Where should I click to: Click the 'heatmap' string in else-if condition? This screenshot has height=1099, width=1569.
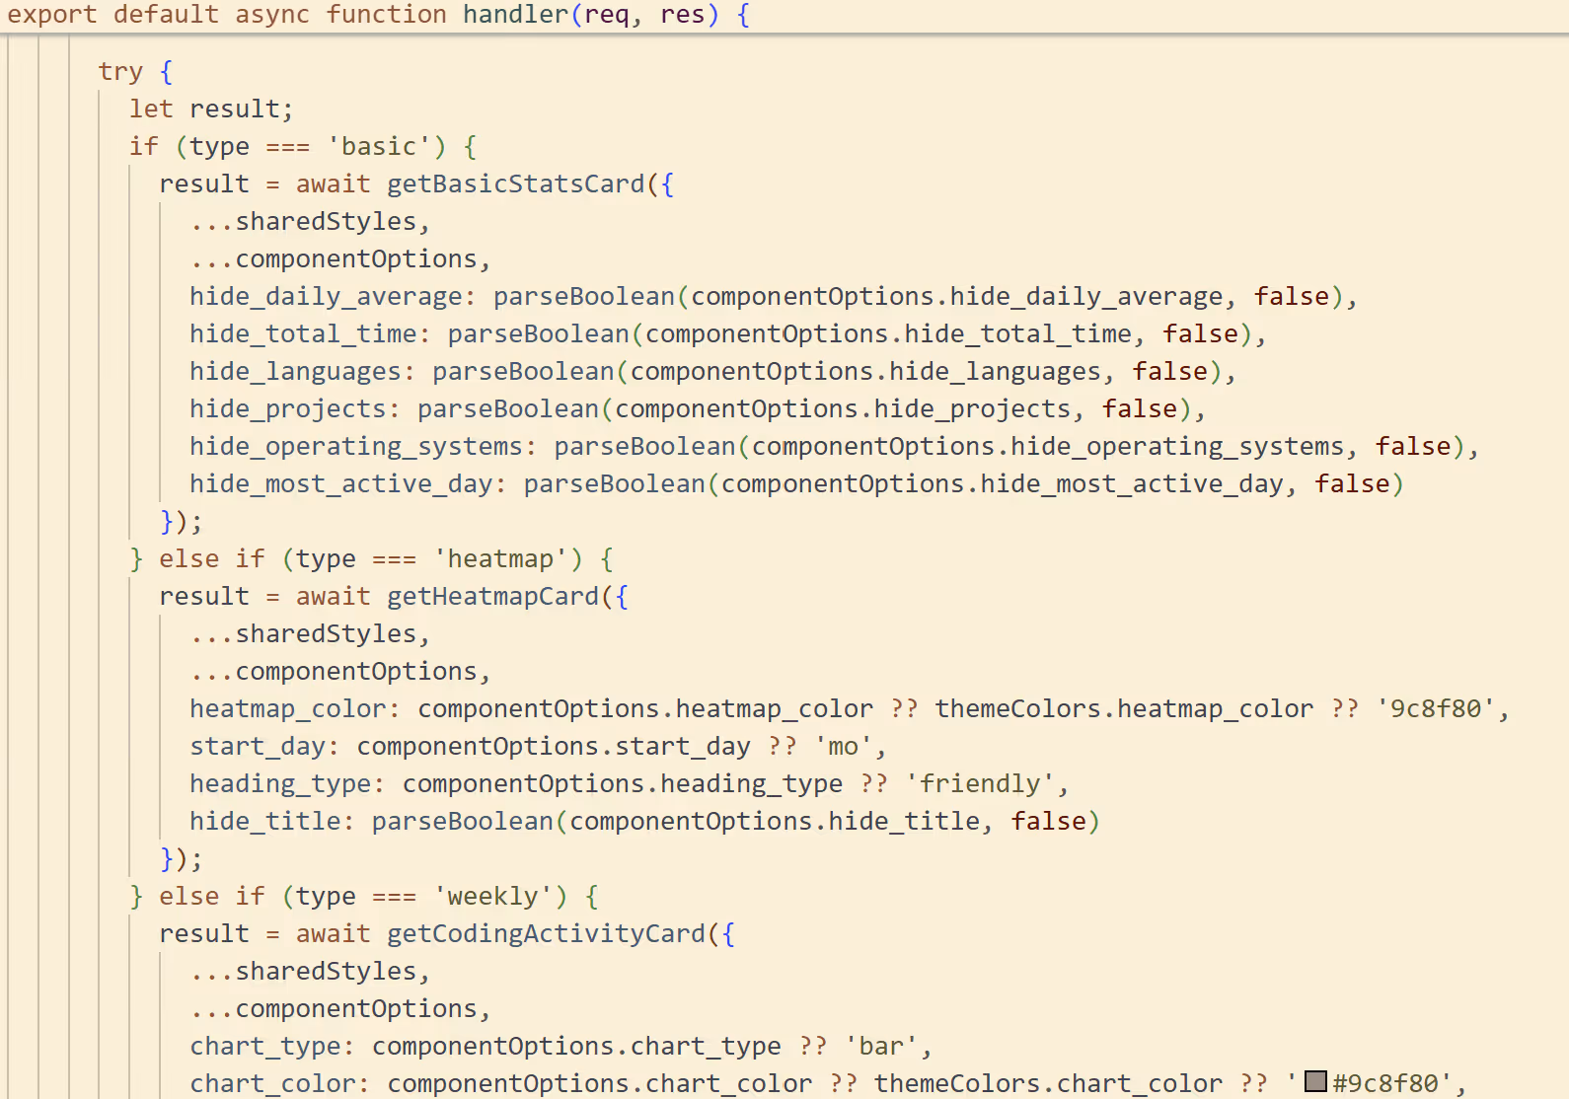click(x=500, y=559)
